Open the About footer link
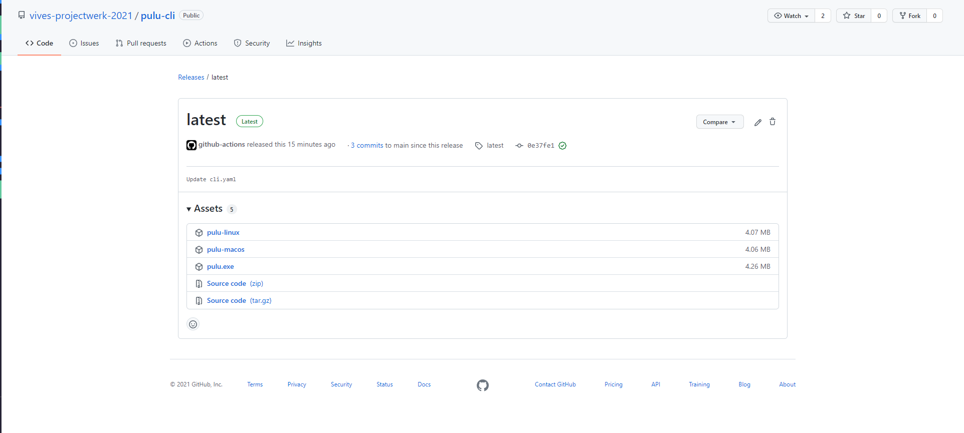The height and width of the screenshot is (433, 964). [788, 384]
